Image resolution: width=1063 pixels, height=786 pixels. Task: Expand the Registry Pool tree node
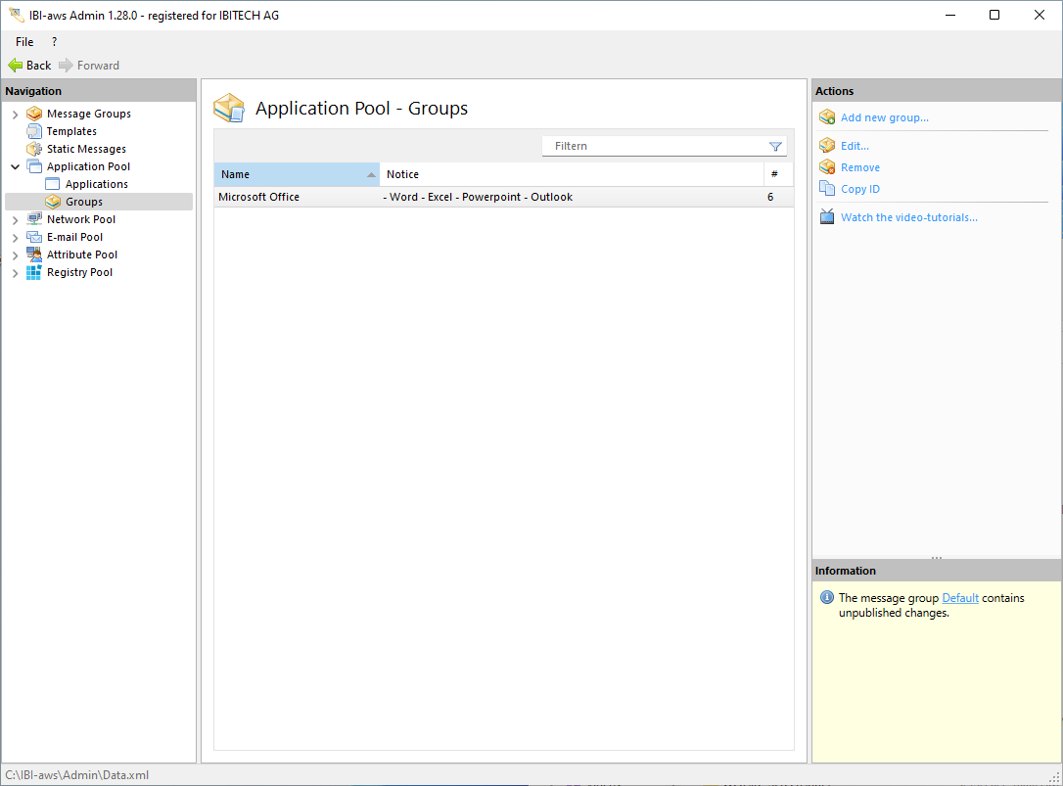coord(15,273)
